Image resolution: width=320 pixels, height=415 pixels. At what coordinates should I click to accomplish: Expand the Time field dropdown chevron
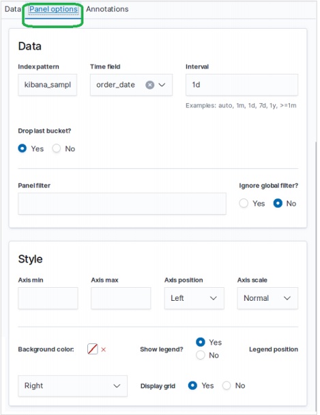tap(162, 85)
